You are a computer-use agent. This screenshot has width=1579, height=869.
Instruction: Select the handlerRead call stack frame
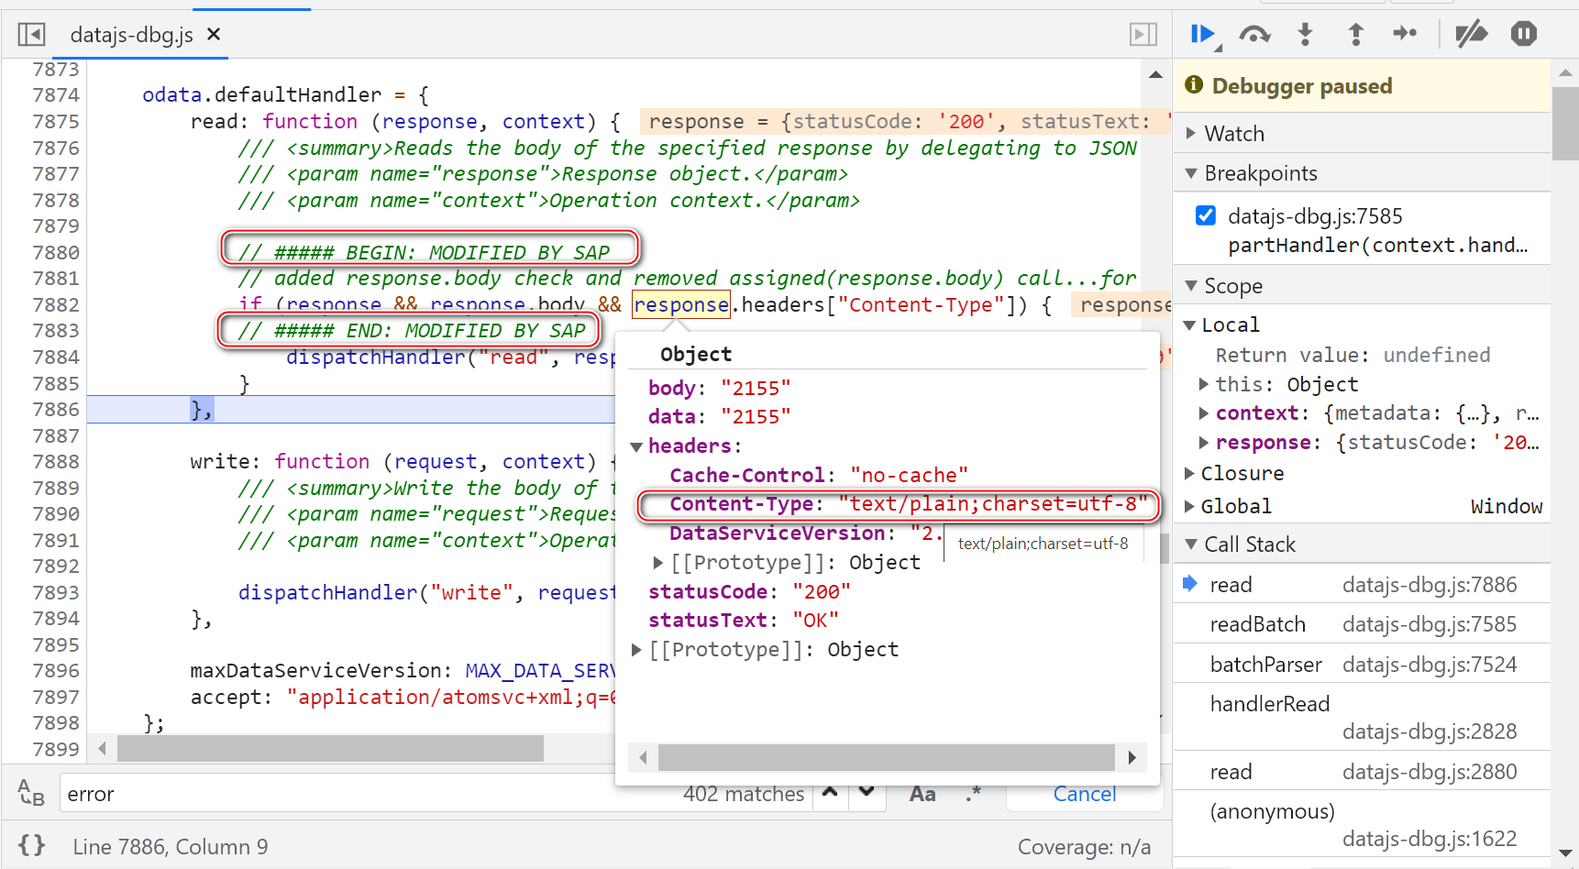click(x=1362, y=718)
